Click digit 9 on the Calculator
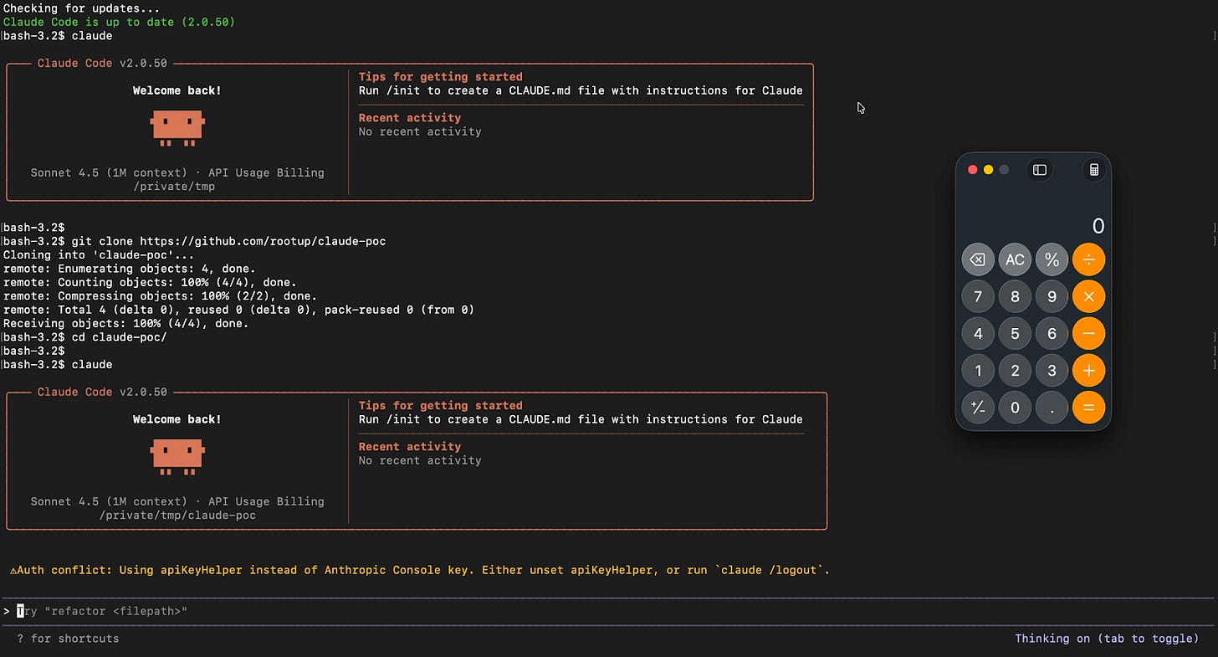 pos(1052,296)
